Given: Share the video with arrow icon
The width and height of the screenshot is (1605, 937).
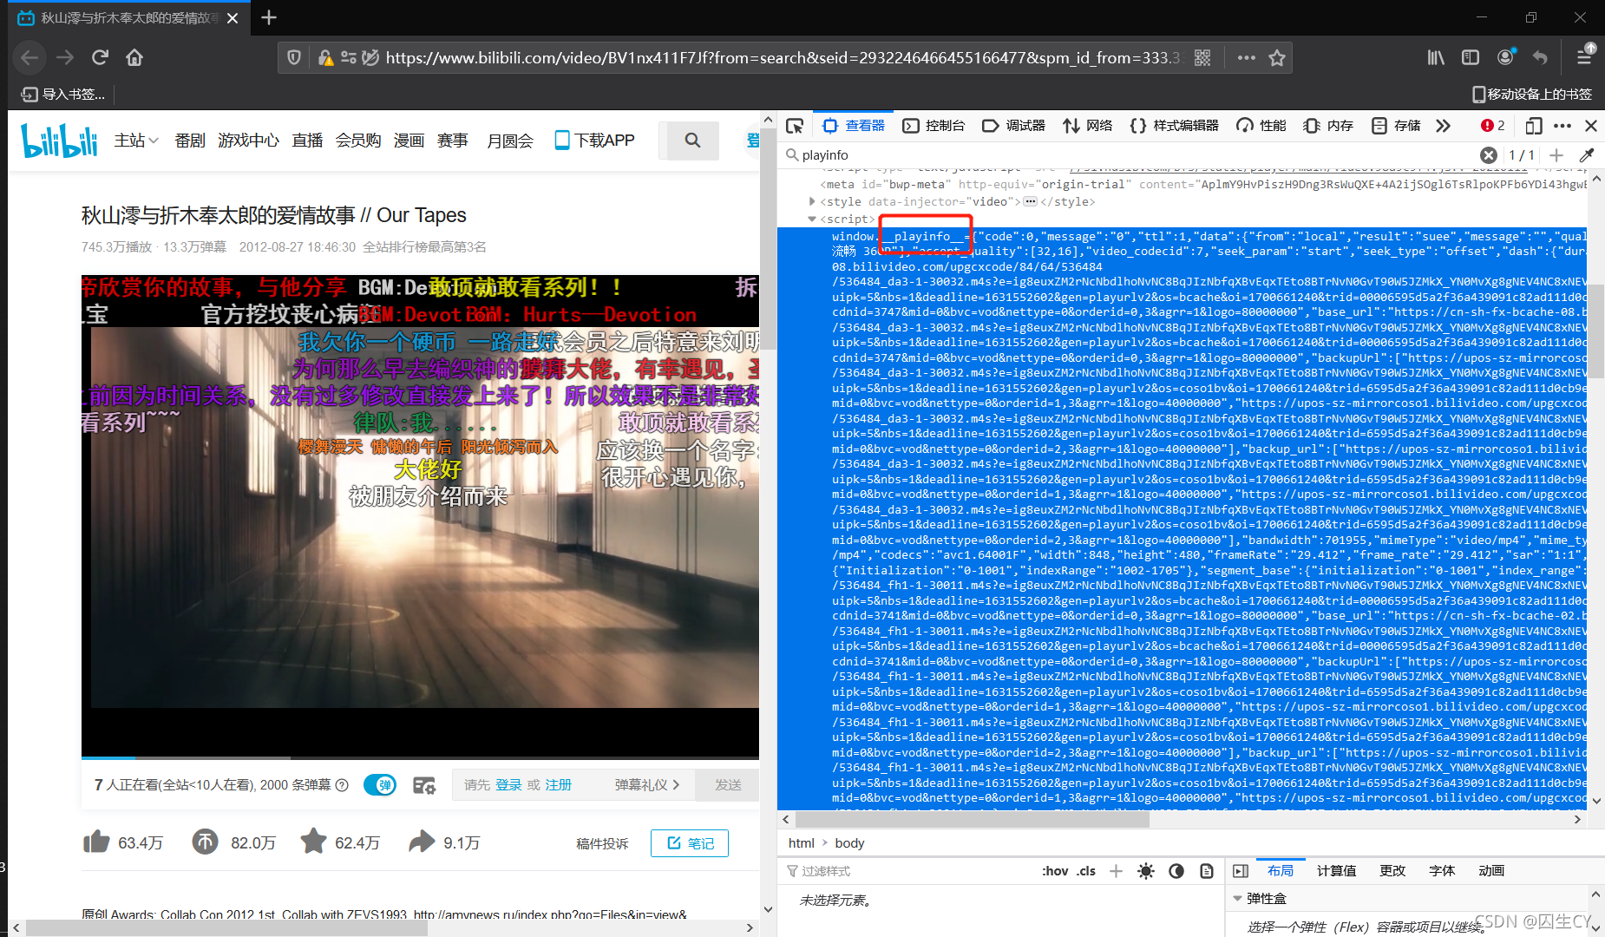Looking at the screenshot, I should pyautogui.click(x=422, y=841).
